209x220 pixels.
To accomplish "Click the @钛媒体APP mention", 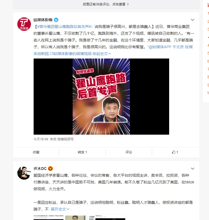I will pos(160,47).
